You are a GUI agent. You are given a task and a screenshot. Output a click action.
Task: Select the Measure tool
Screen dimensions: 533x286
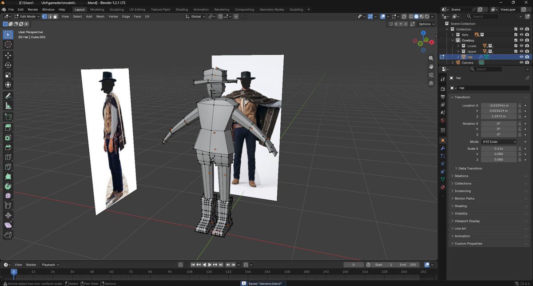click(8, 106)
